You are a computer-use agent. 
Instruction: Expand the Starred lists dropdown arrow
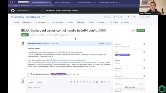pyautogui.click(x=153, y=17)
